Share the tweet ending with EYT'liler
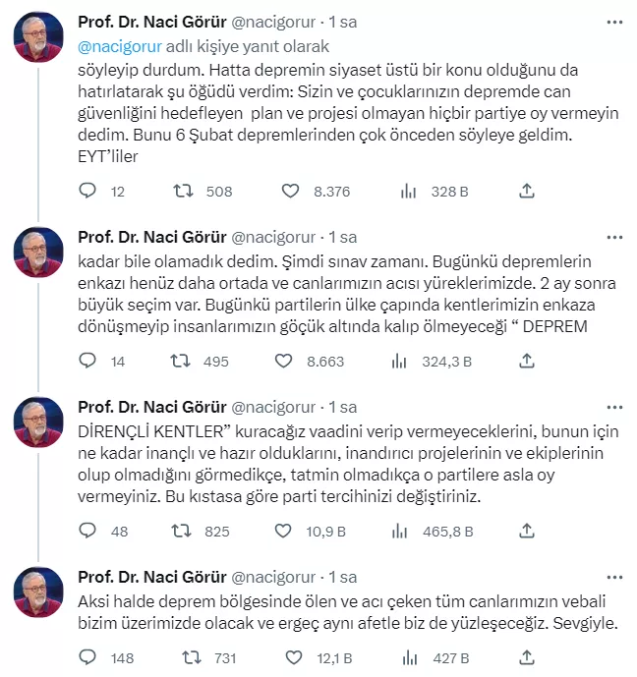Image resolution: width=637 pixels, height=677 pixels. click(x=526, y=192)
